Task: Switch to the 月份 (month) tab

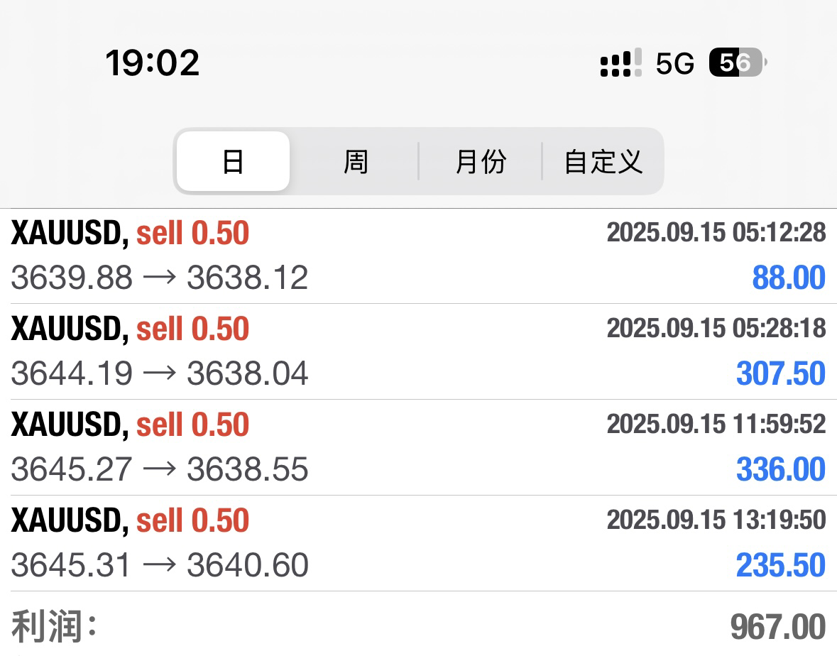Action: pyautogui.click(x=481, y=161)
